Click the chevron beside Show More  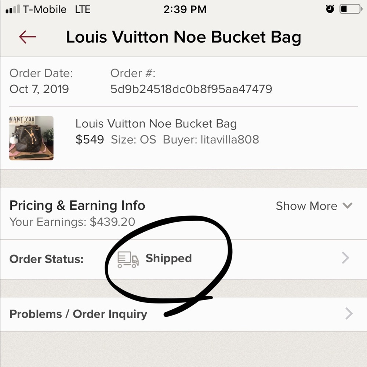point(347,206)
